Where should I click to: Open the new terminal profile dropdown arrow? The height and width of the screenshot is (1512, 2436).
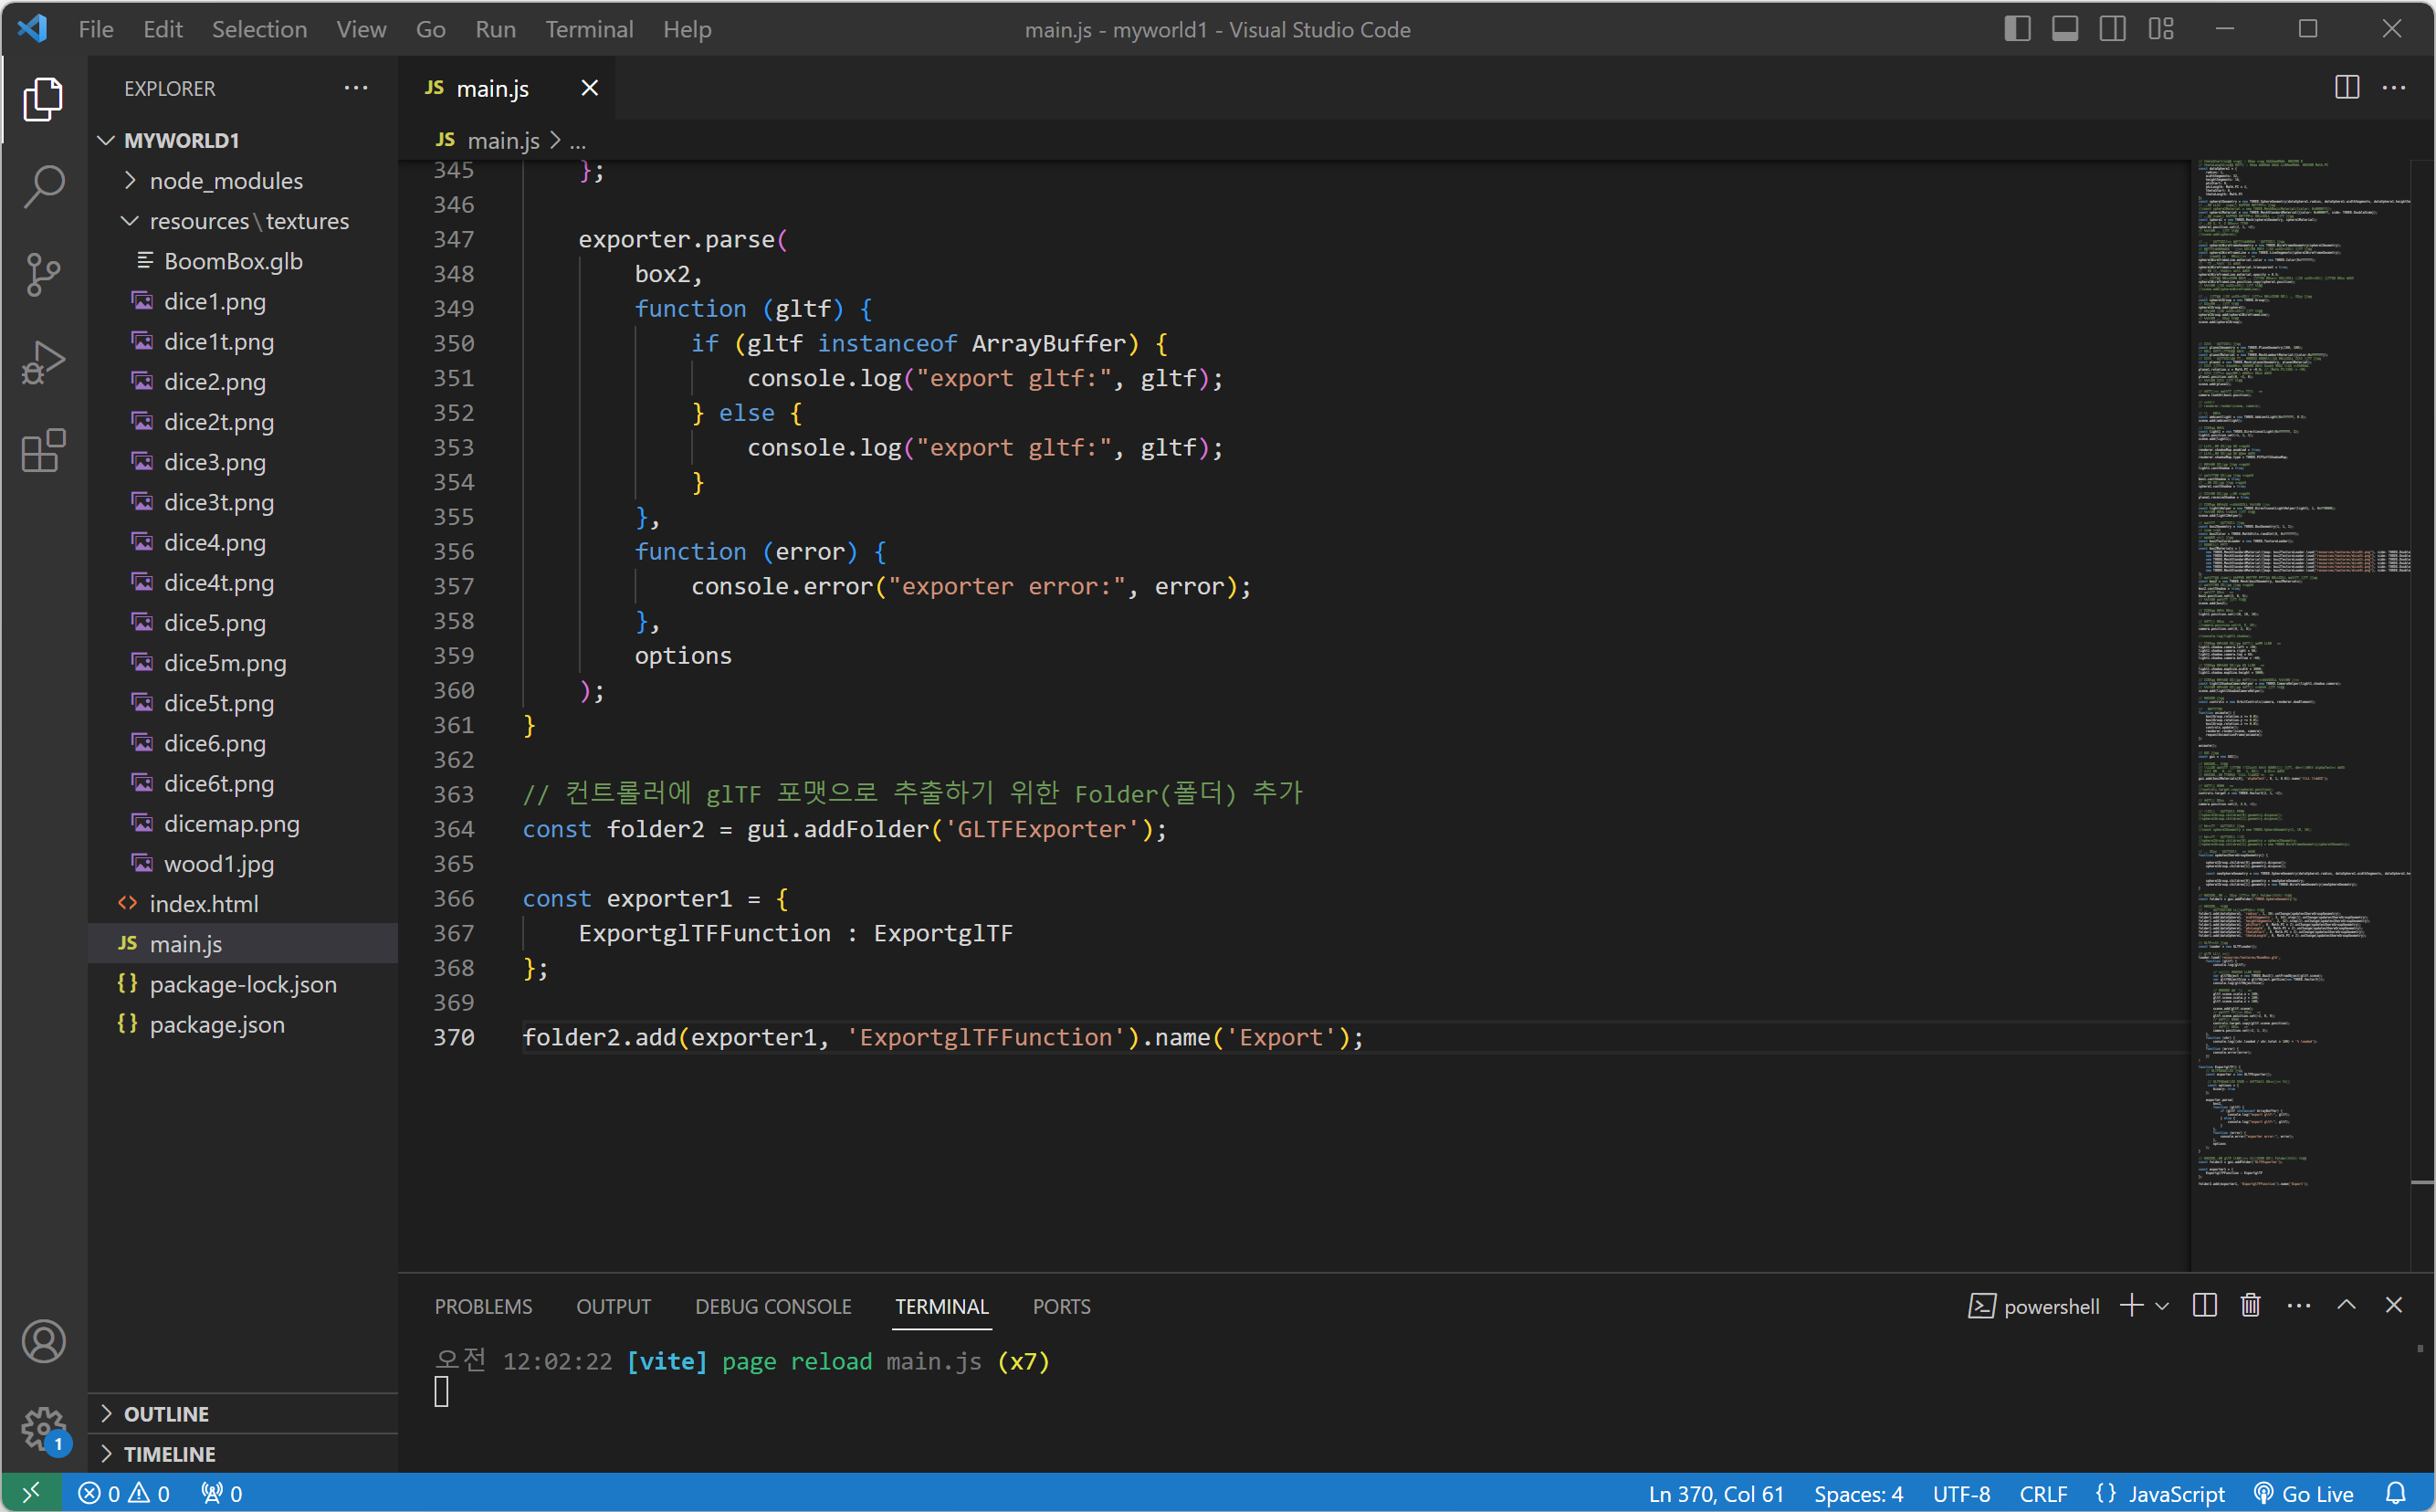coord(2162,1305)
